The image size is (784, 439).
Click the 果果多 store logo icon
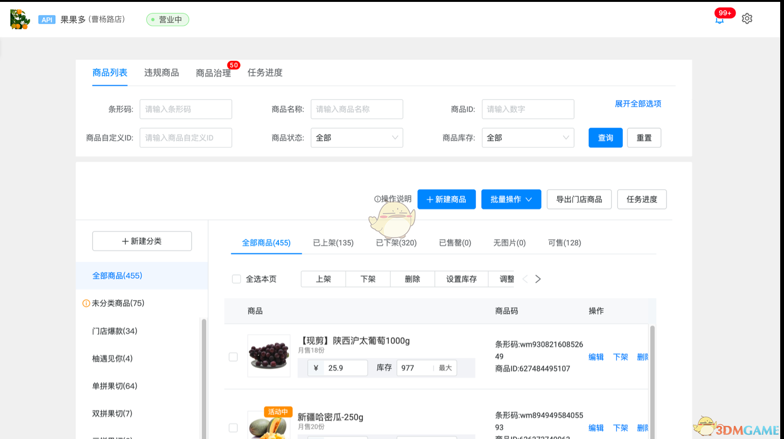(20, 19)
